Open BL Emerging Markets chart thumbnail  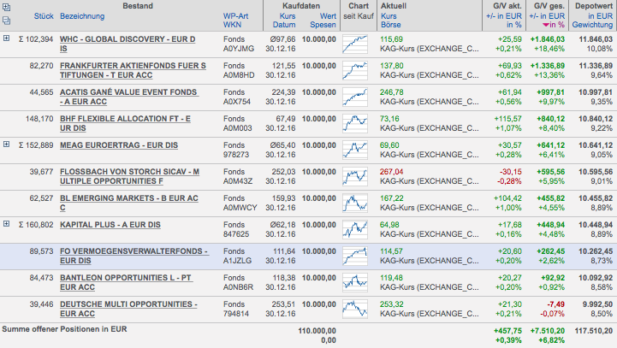(x=355, y=203)
